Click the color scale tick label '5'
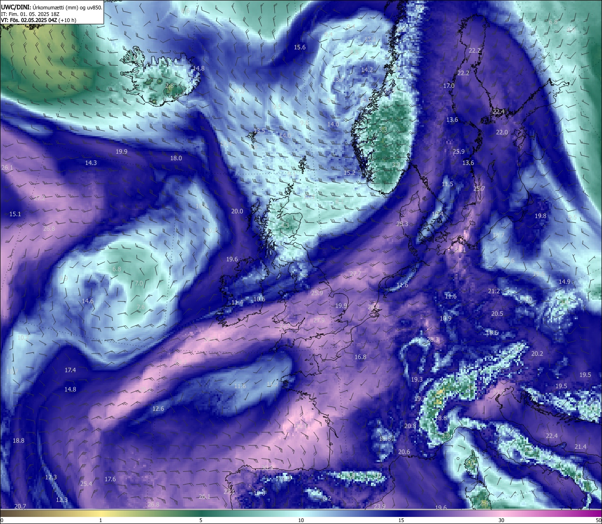This screenshot has width=602, height=524. (x=201, y=520)
